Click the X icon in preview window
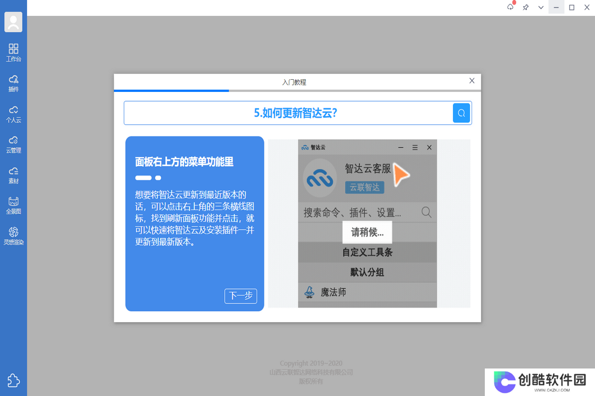This screenshot has height=396, width=595. [429, 147]
